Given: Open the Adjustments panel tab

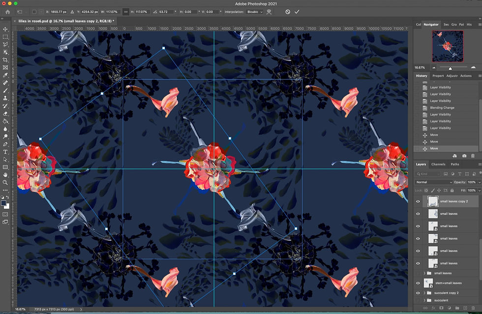Looking at the screenshot, I should [452, 76].
